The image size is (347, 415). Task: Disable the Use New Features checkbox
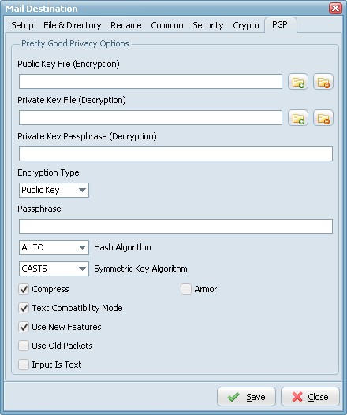(24, 327)
